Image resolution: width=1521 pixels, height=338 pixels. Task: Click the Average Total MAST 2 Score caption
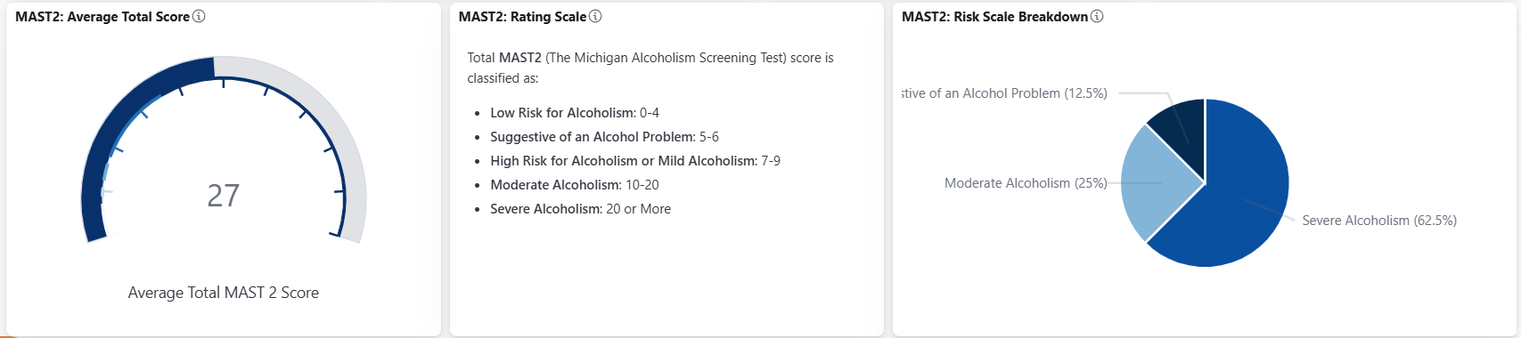224,293
